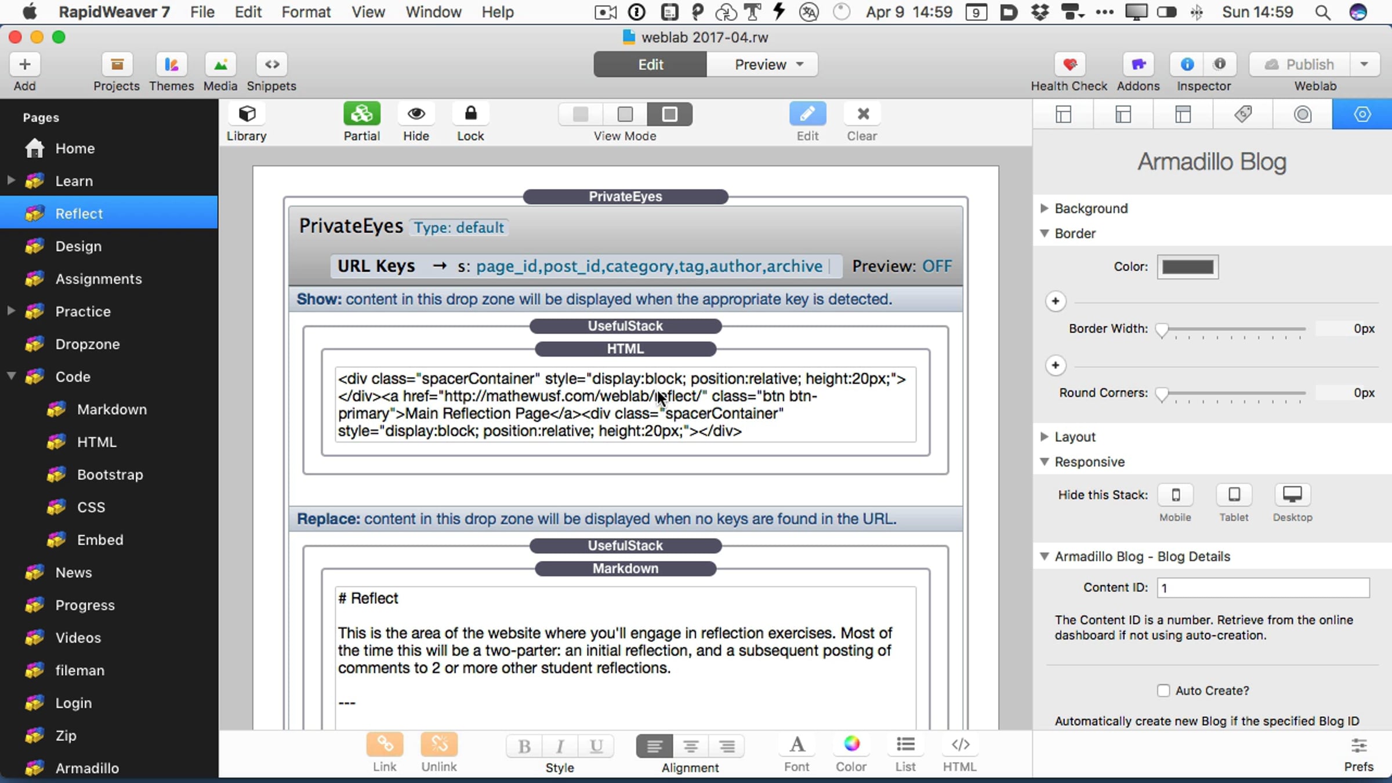
Task: Open the Format menu
Action: [306, 12]
